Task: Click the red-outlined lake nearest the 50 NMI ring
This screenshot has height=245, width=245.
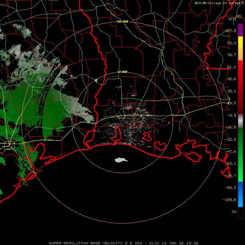Action: tap(160, 146)
